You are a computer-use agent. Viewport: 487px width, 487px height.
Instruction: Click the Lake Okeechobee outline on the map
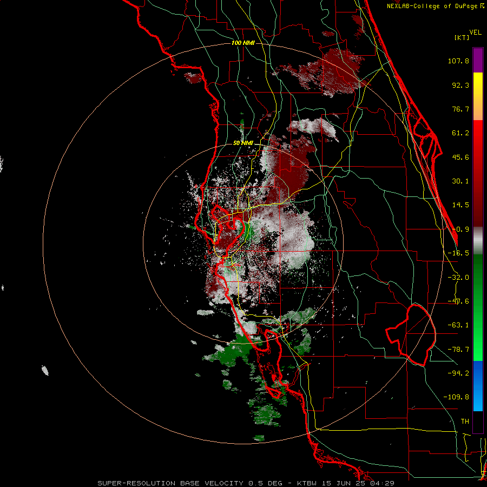[411, 335]
